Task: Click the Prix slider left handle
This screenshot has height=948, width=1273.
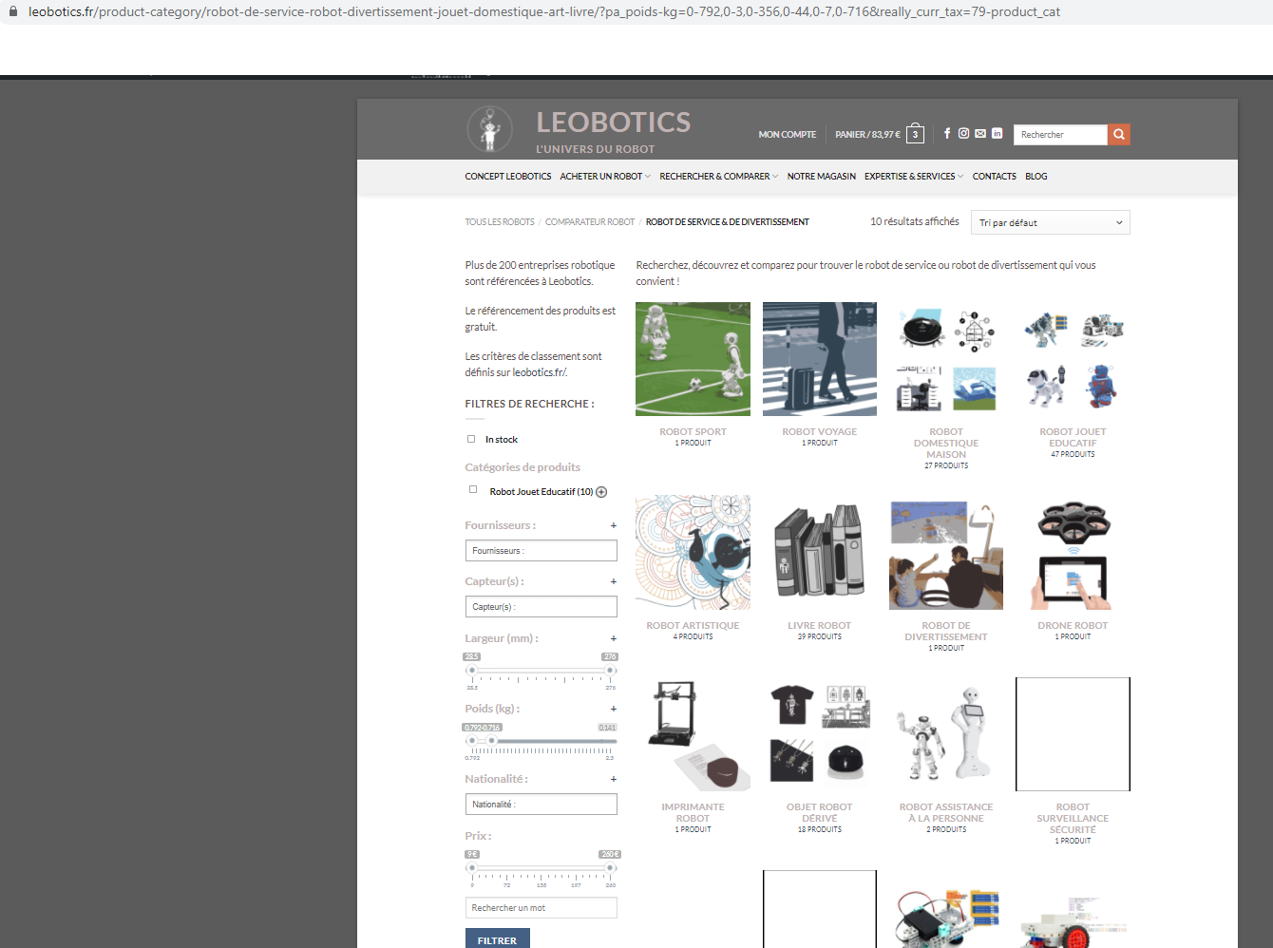Action: coord(471,867)
